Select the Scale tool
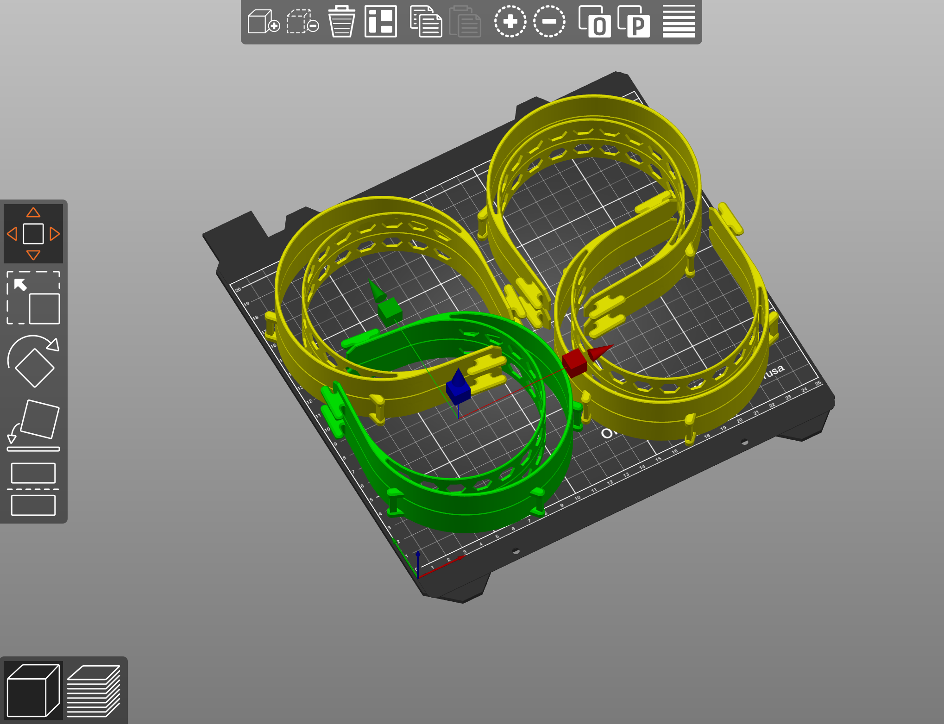This screenshot has width=944, height=724. [x=33, y=298]
